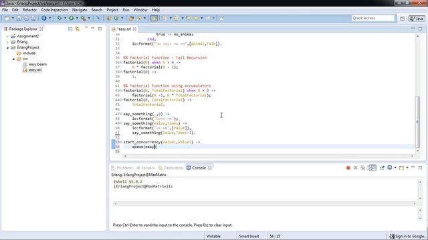Click the Debug bug icon

60,18
